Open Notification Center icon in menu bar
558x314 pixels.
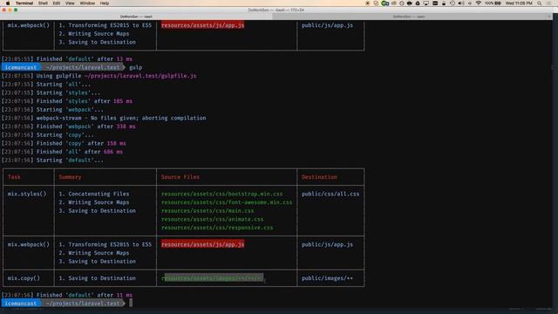(549, 3)
